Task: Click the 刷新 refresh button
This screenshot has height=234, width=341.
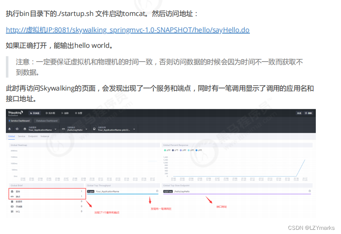Action: 308,113
